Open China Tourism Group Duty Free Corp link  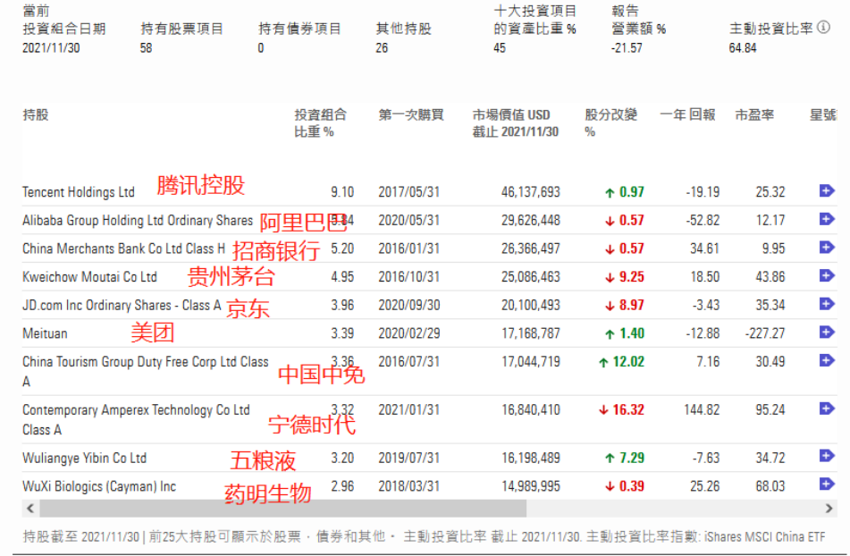click(146, 371)
